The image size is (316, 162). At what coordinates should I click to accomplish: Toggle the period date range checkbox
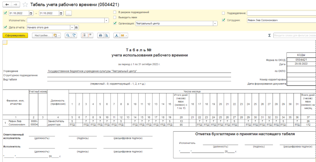click(5, 13)
